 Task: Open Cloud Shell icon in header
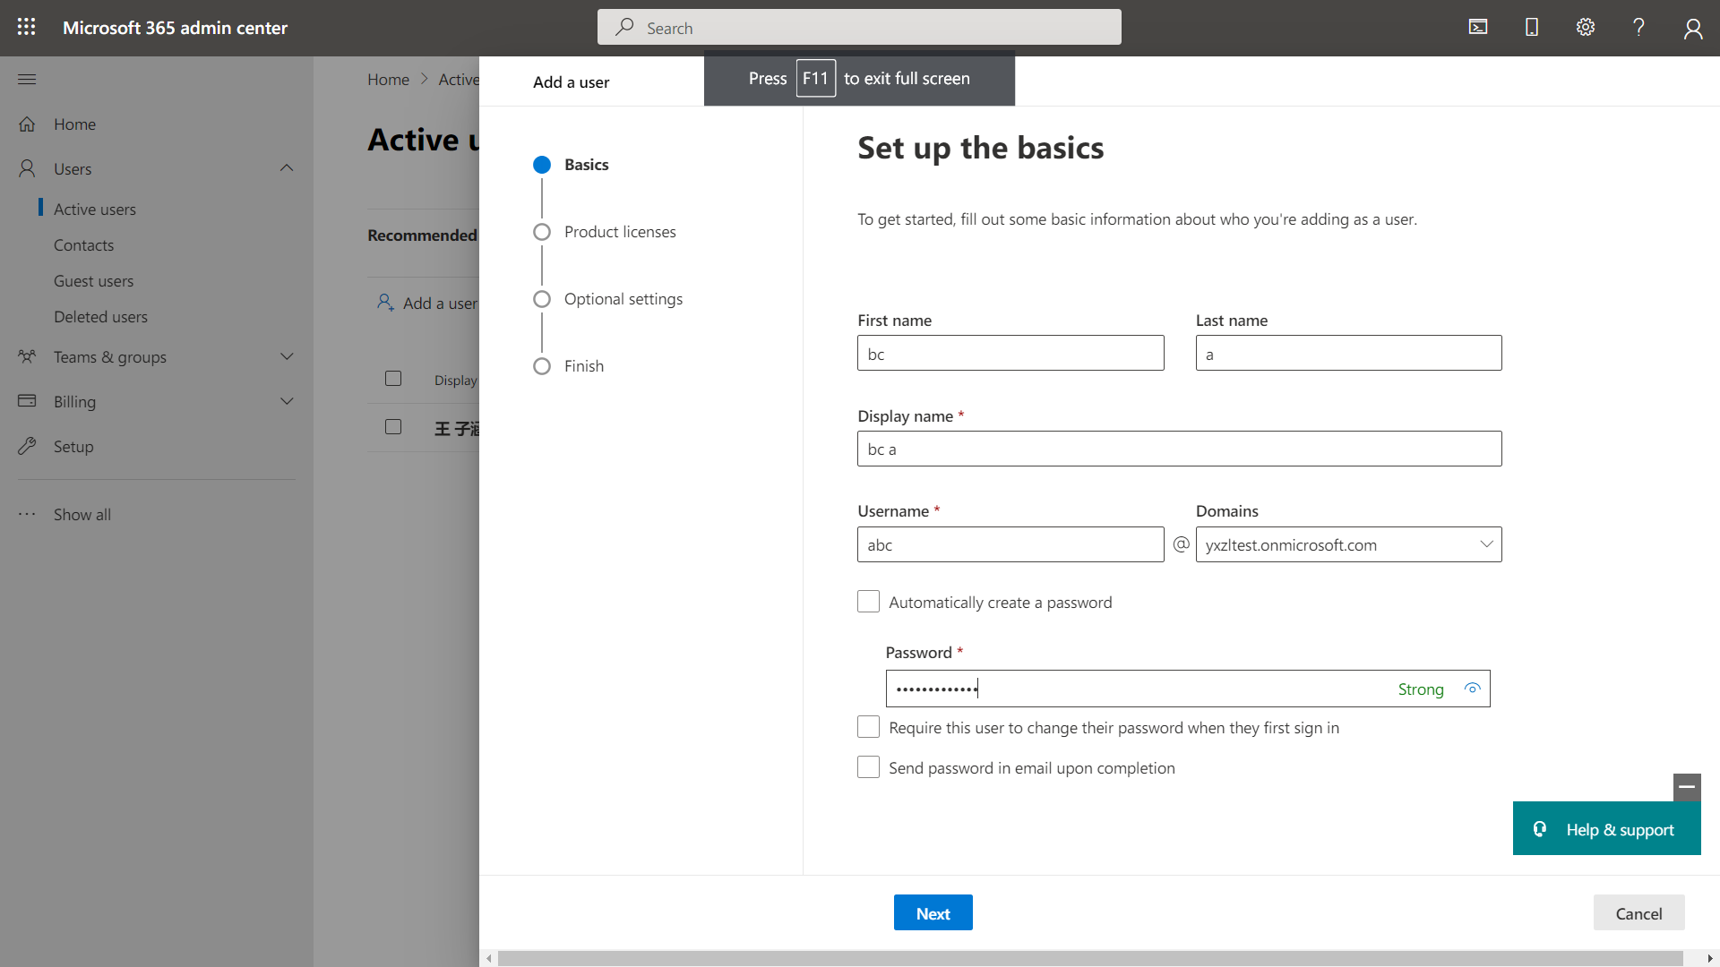[x=1478, y=27]
